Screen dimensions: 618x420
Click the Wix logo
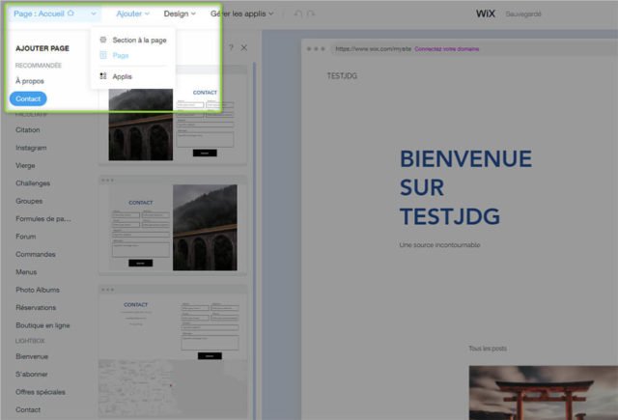485,14
